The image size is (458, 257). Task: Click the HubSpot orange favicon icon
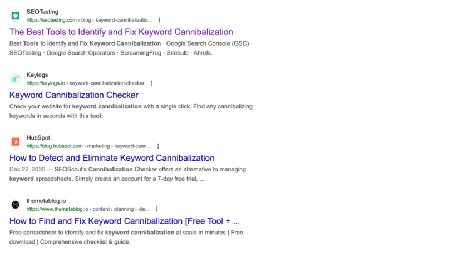(16, 142)
